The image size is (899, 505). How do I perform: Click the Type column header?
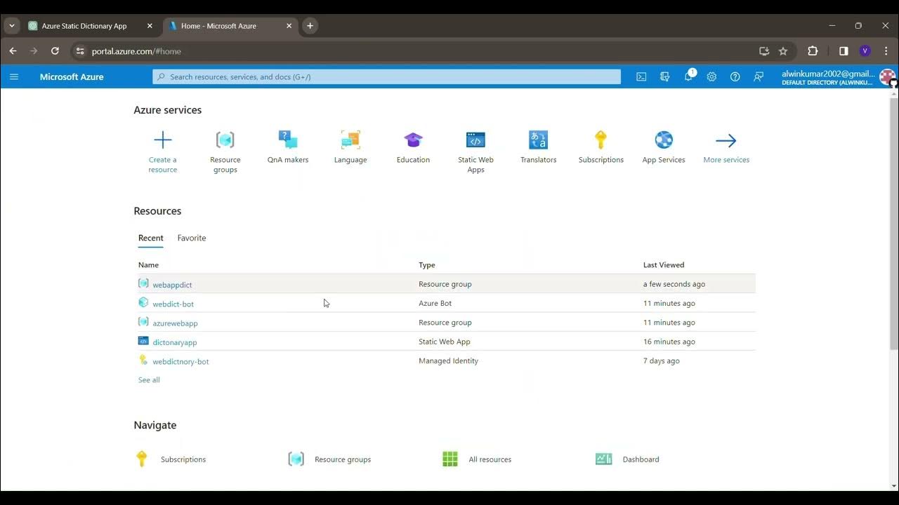pyautogui.click(x=427, y=265)
